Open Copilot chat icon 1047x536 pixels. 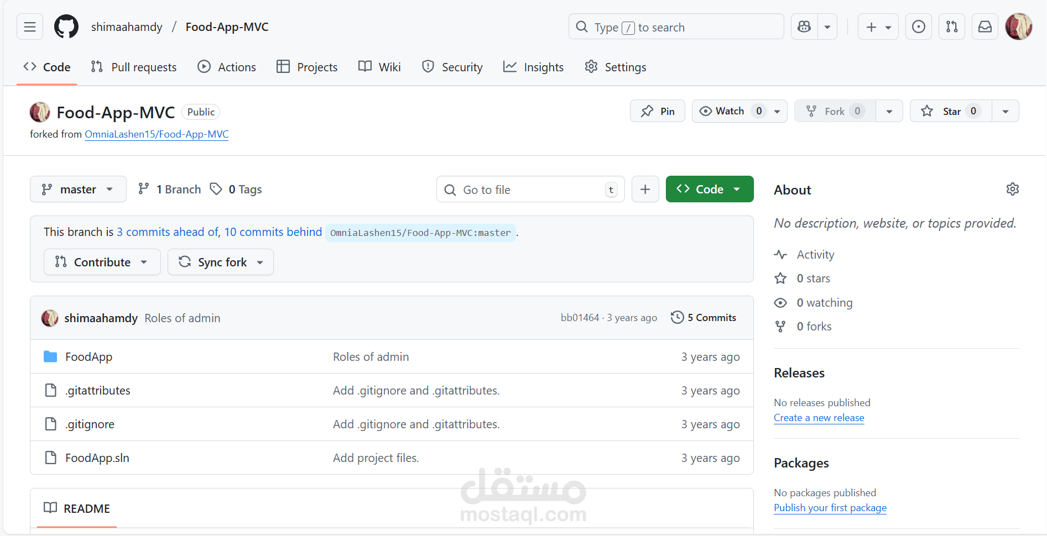coord(804,27)
